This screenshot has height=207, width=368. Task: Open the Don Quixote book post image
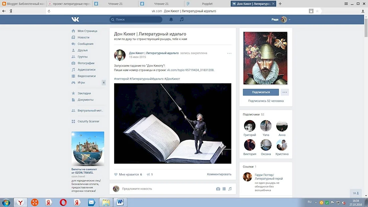173,123
